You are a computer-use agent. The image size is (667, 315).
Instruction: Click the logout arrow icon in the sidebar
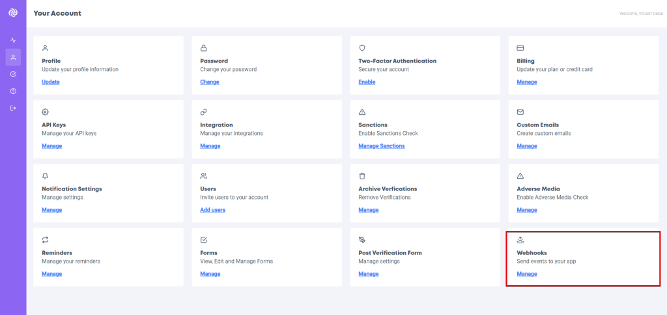[x=13, y=108]
